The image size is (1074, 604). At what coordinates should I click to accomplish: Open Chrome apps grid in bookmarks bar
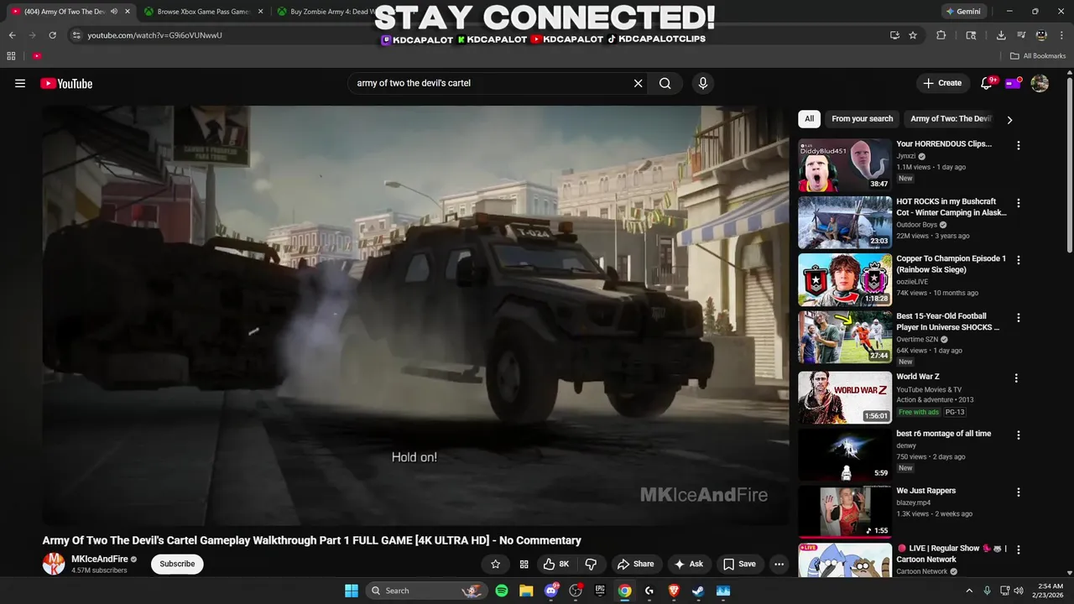pos(11,56)
